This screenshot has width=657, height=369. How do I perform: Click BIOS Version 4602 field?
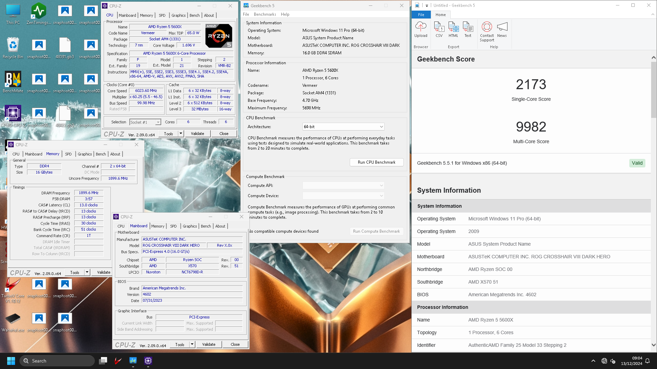pos(192,294)
